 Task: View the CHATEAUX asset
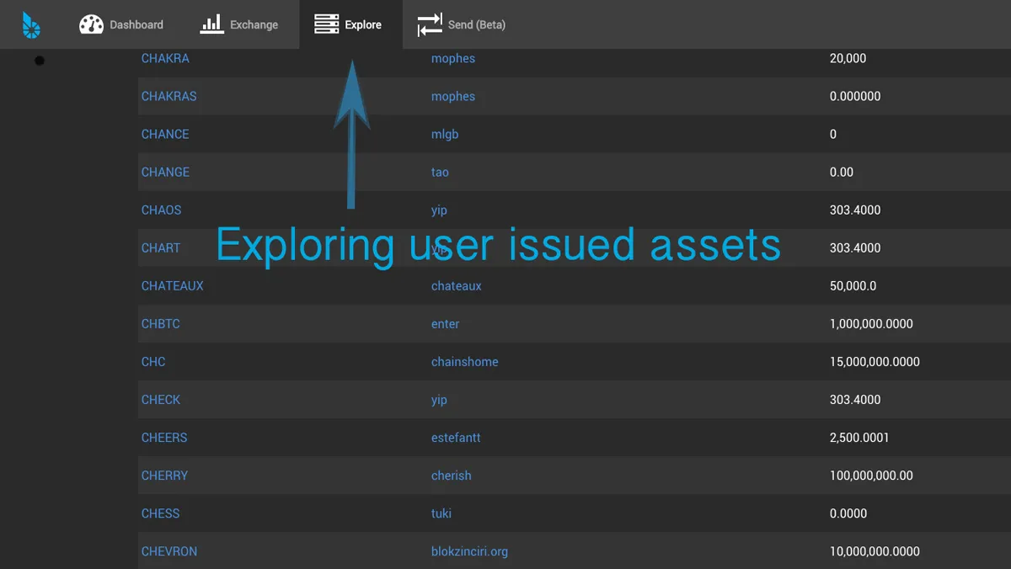pos(172,285)
